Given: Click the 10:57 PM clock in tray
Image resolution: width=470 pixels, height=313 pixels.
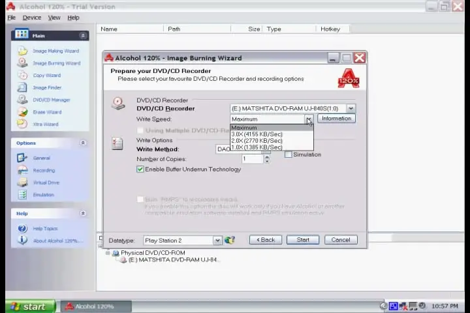Looking at the screenshot, I should (x=445, y=306).
